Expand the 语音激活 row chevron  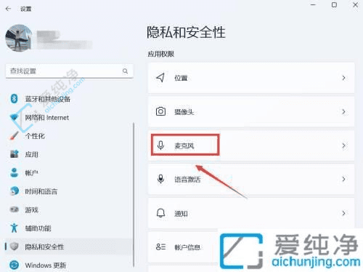343,179
